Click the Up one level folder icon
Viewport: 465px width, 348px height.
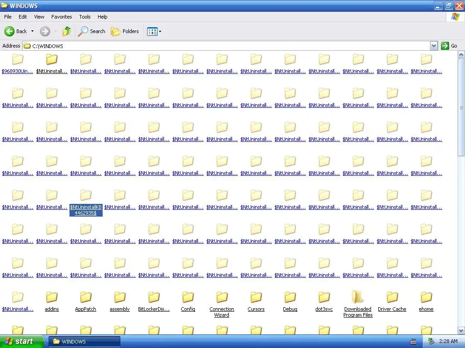coord(67,31)
